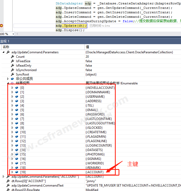181x191 pixels.
Task: Click the blue cube icon for item [0]
Action: pyautogui.click(x=17, y=88)
